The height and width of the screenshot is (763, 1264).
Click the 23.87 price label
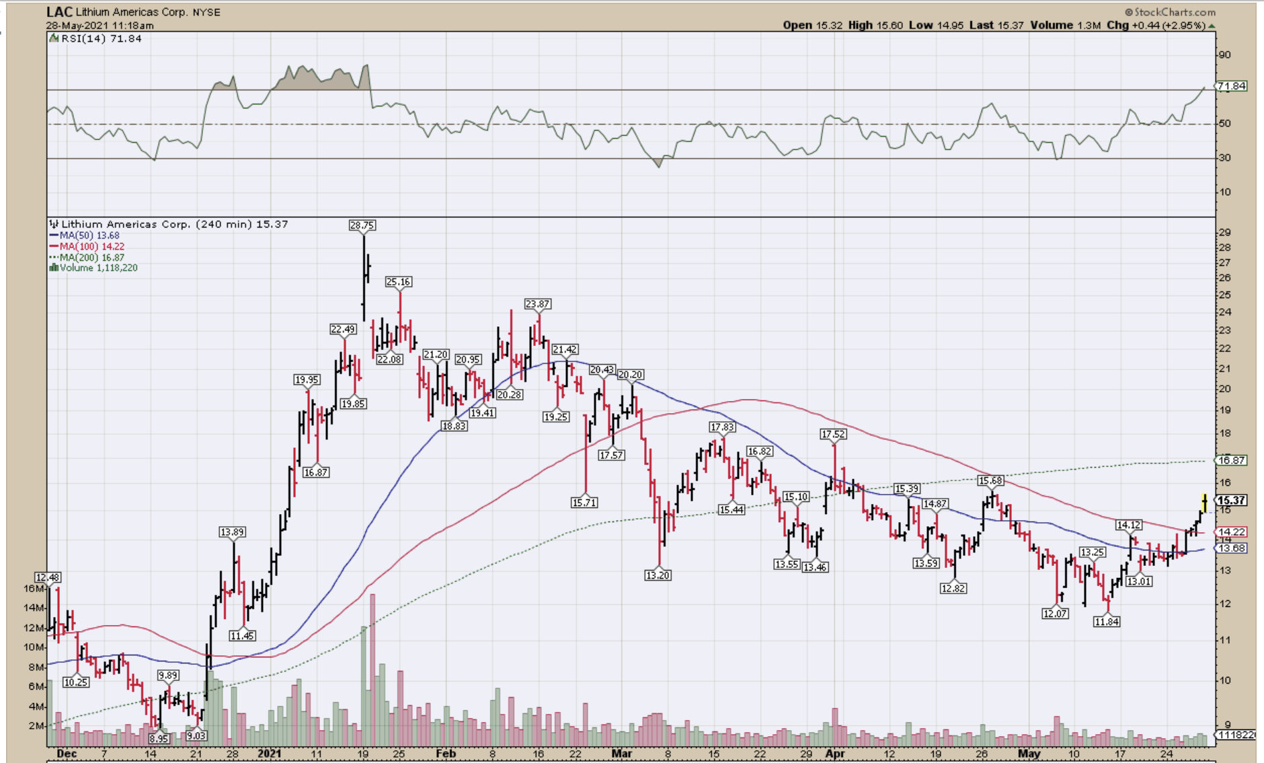(x=538, y=304)
